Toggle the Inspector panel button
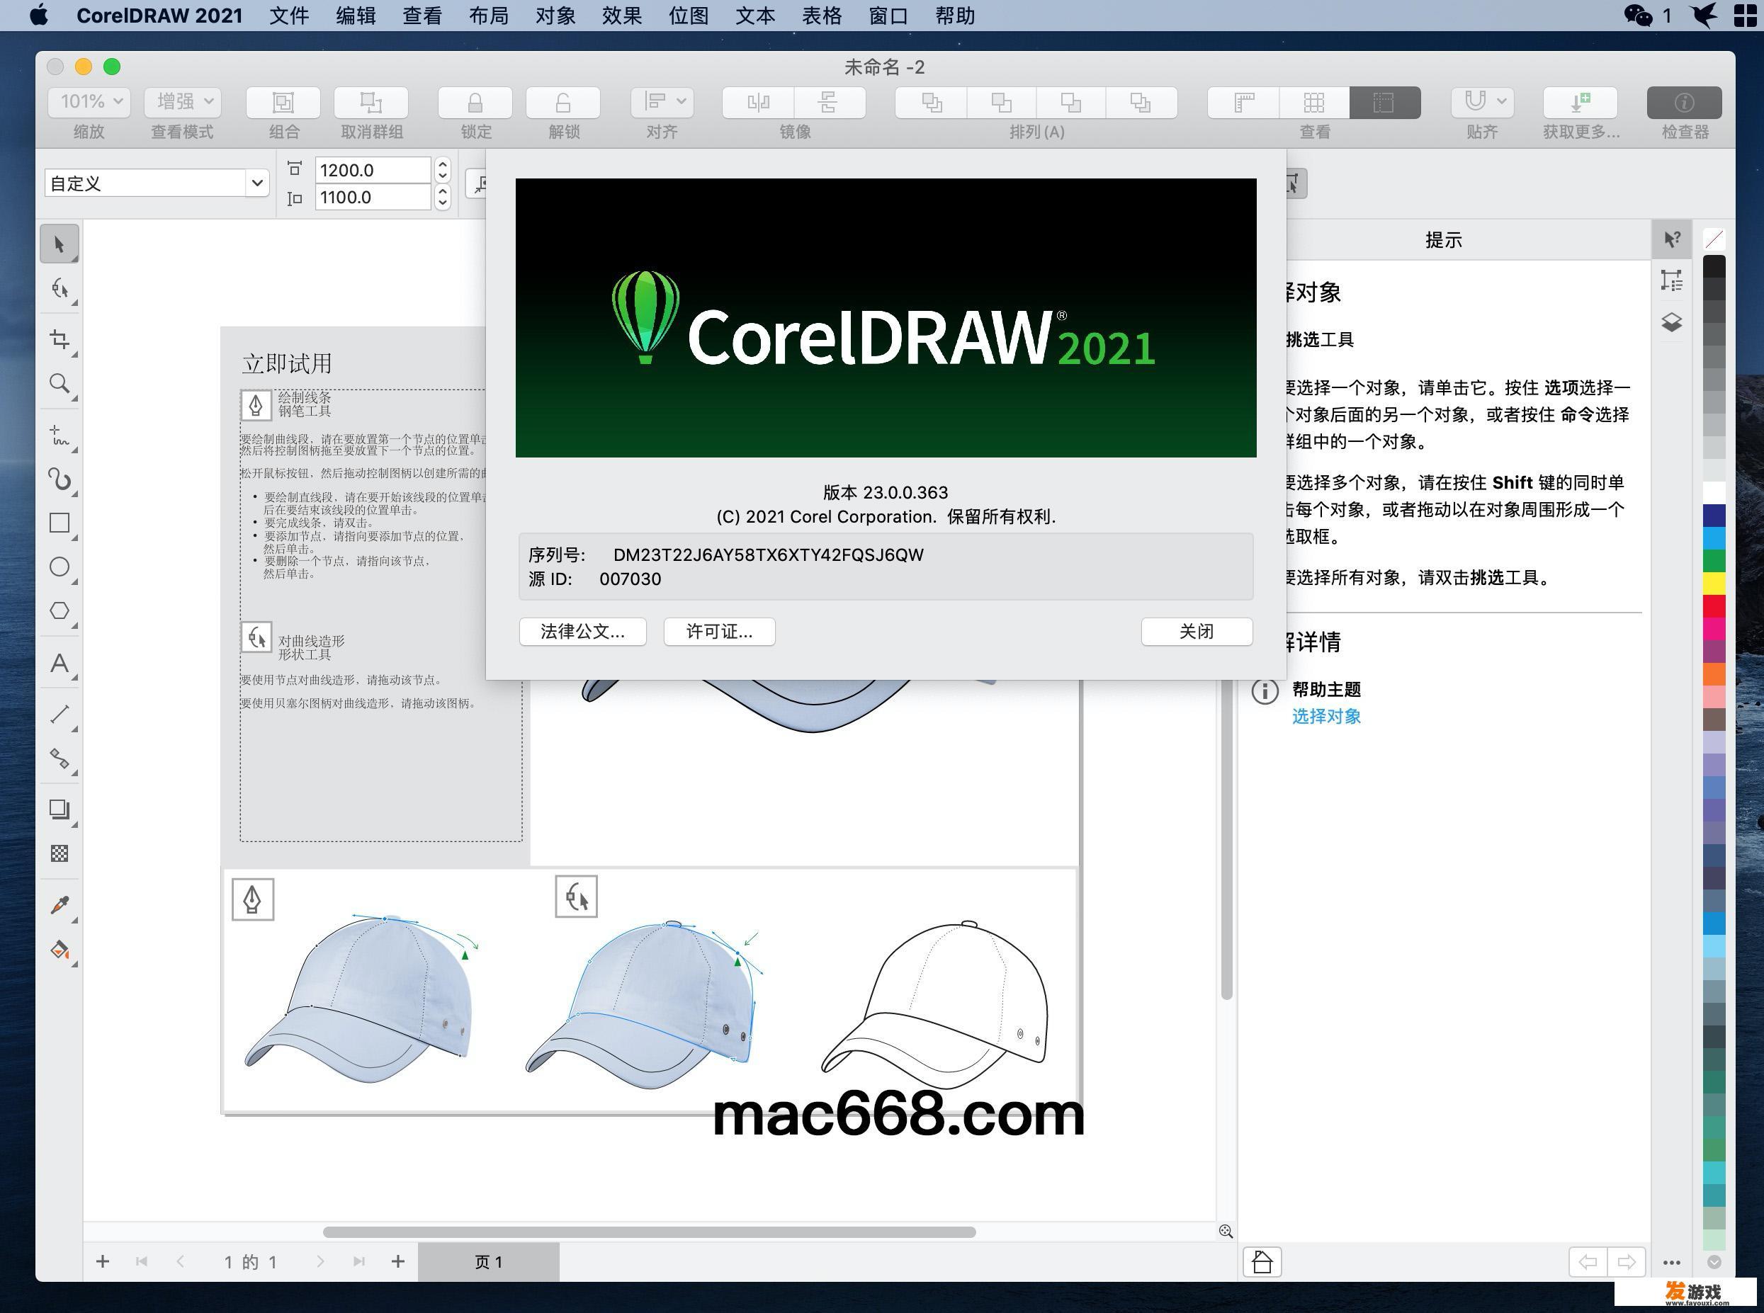This screenshot has height=1313, width=1764. click(x=1685, y=103)
